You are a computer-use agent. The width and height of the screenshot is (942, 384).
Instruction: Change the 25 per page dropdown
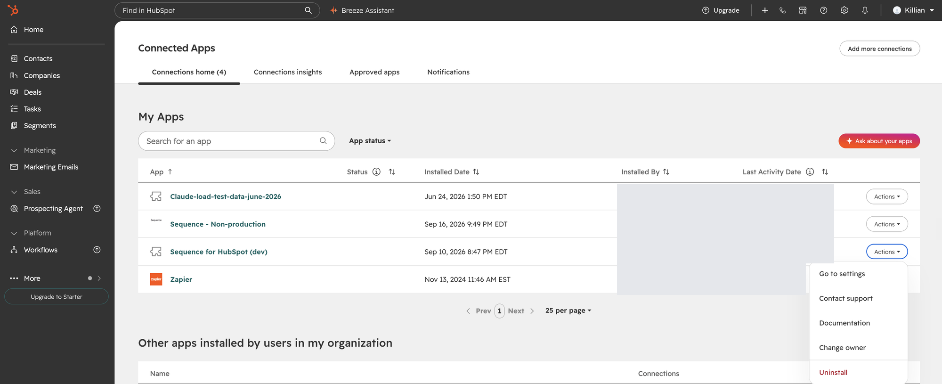coord(568,310)
